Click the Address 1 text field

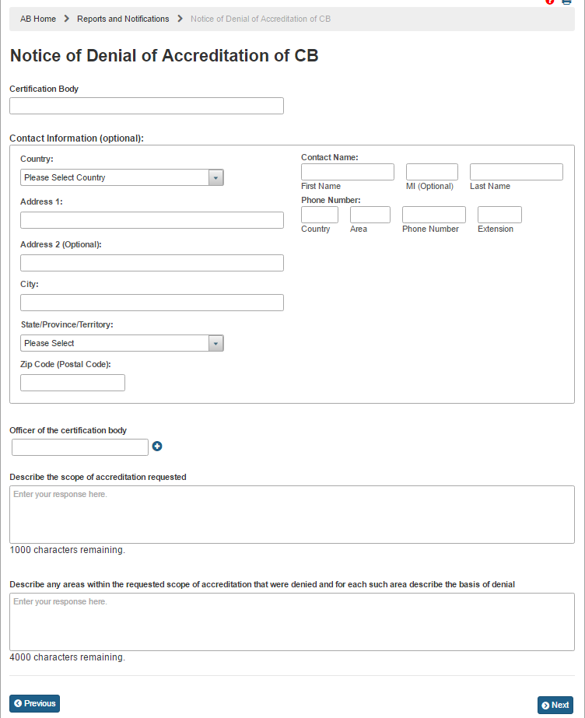pos(152,220)
